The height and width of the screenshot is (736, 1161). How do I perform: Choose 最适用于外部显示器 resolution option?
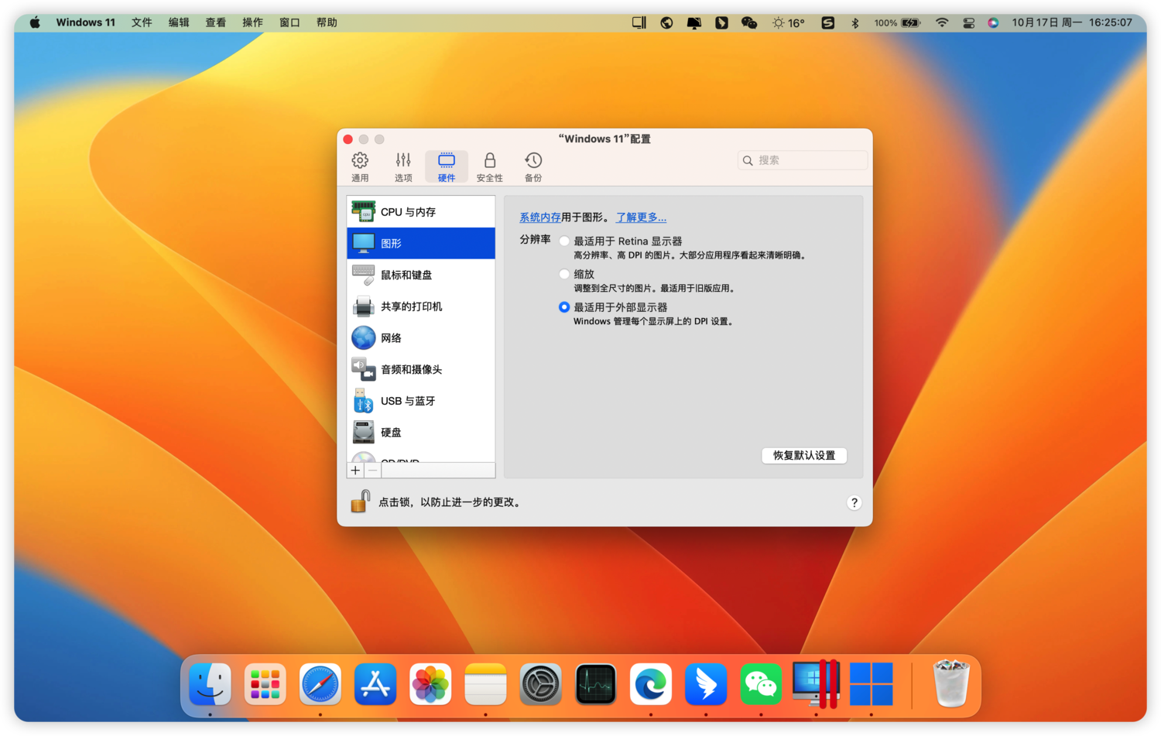(x=564, y=307)
